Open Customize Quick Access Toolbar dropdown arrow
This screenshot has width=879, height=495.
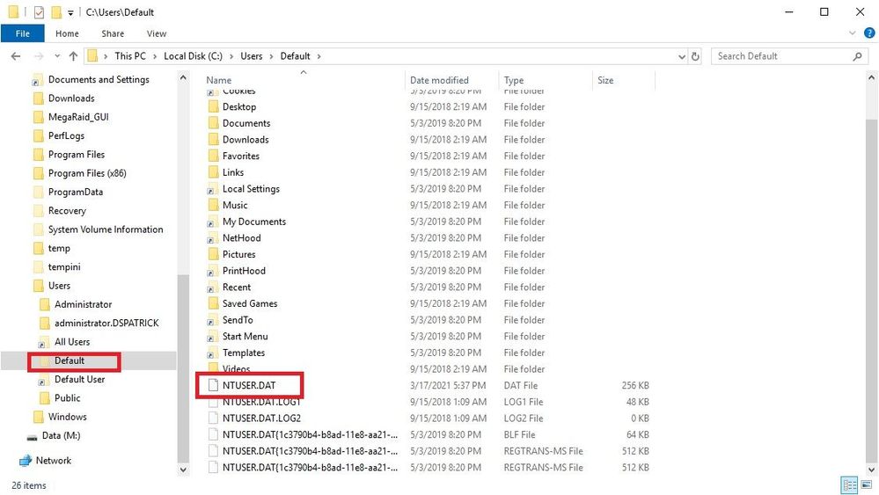[70, 12]
